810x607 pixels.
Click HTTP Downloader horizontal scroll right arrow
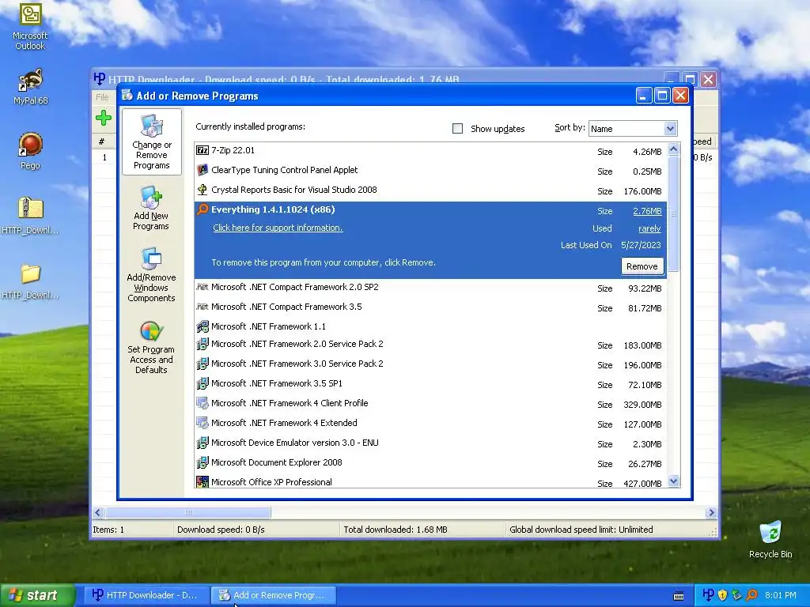click(x=711, y=512)
